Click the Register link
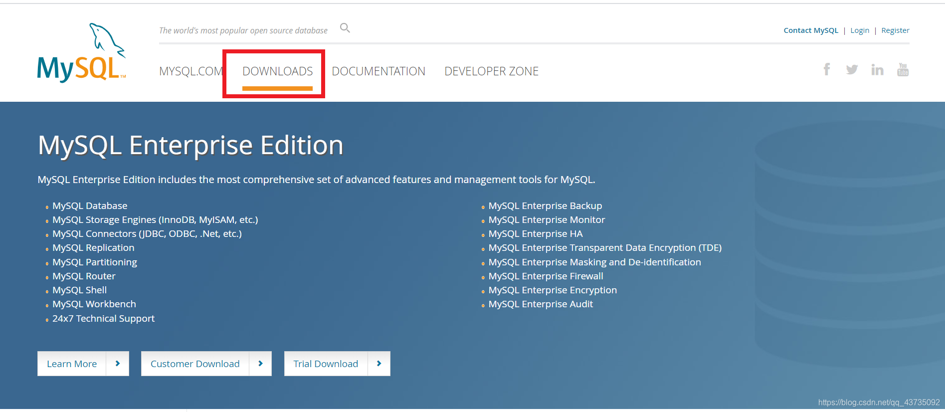This screenshot has width=945, height=412. point(895,30)
